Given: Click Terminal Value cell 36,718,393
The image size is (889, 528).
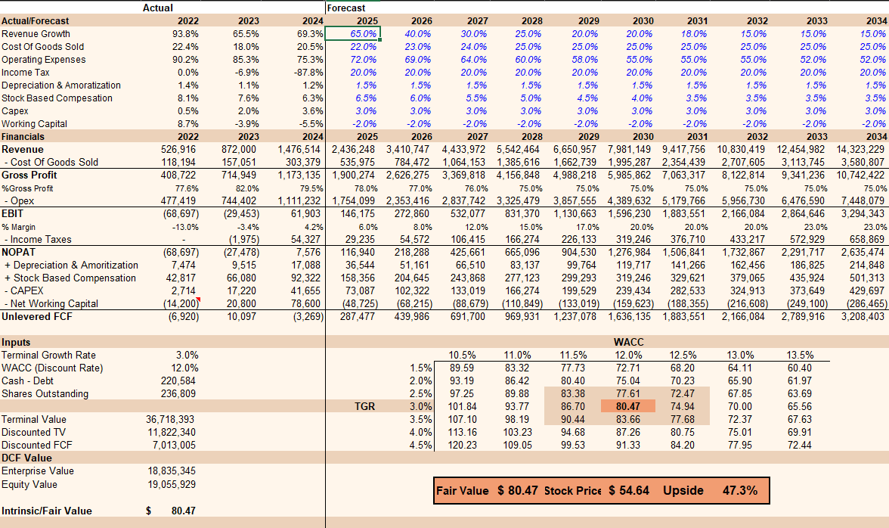Looking at the screenshot, I should (x=170, y=420).
